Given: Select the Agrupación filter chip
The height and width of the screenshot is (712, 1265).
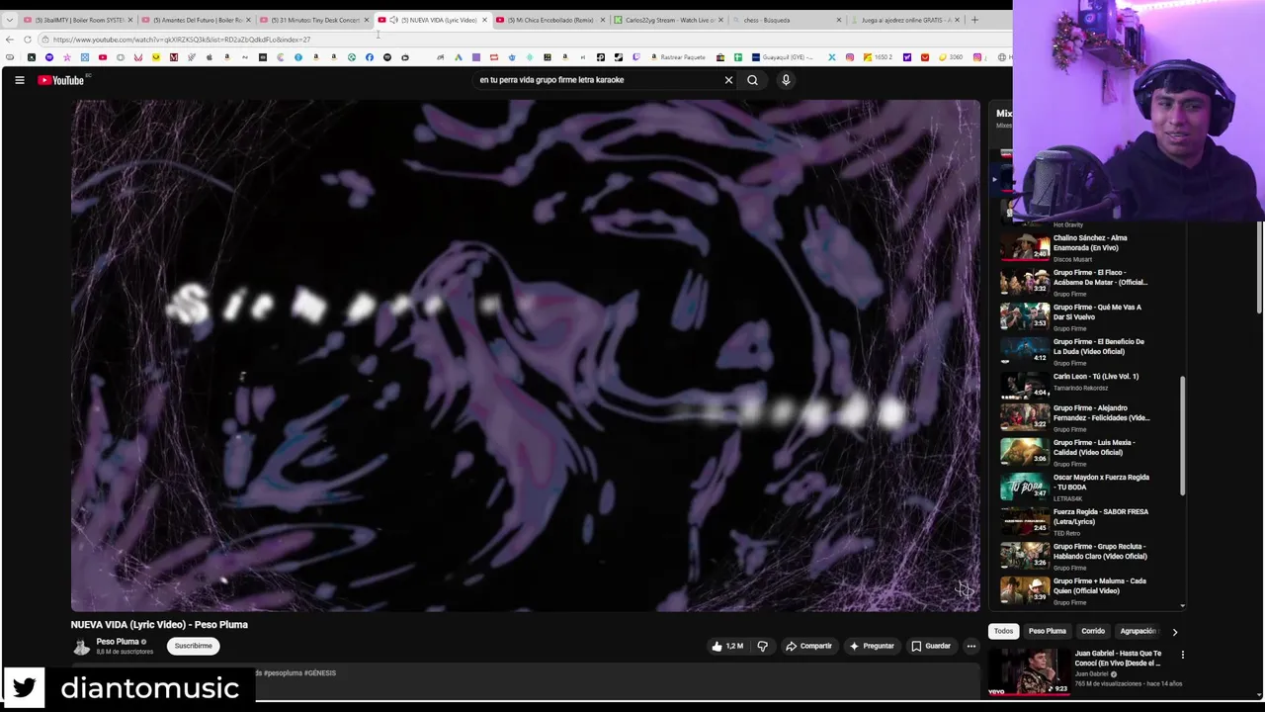Looking at the screenshot, I should click(x=1138, y=631).
